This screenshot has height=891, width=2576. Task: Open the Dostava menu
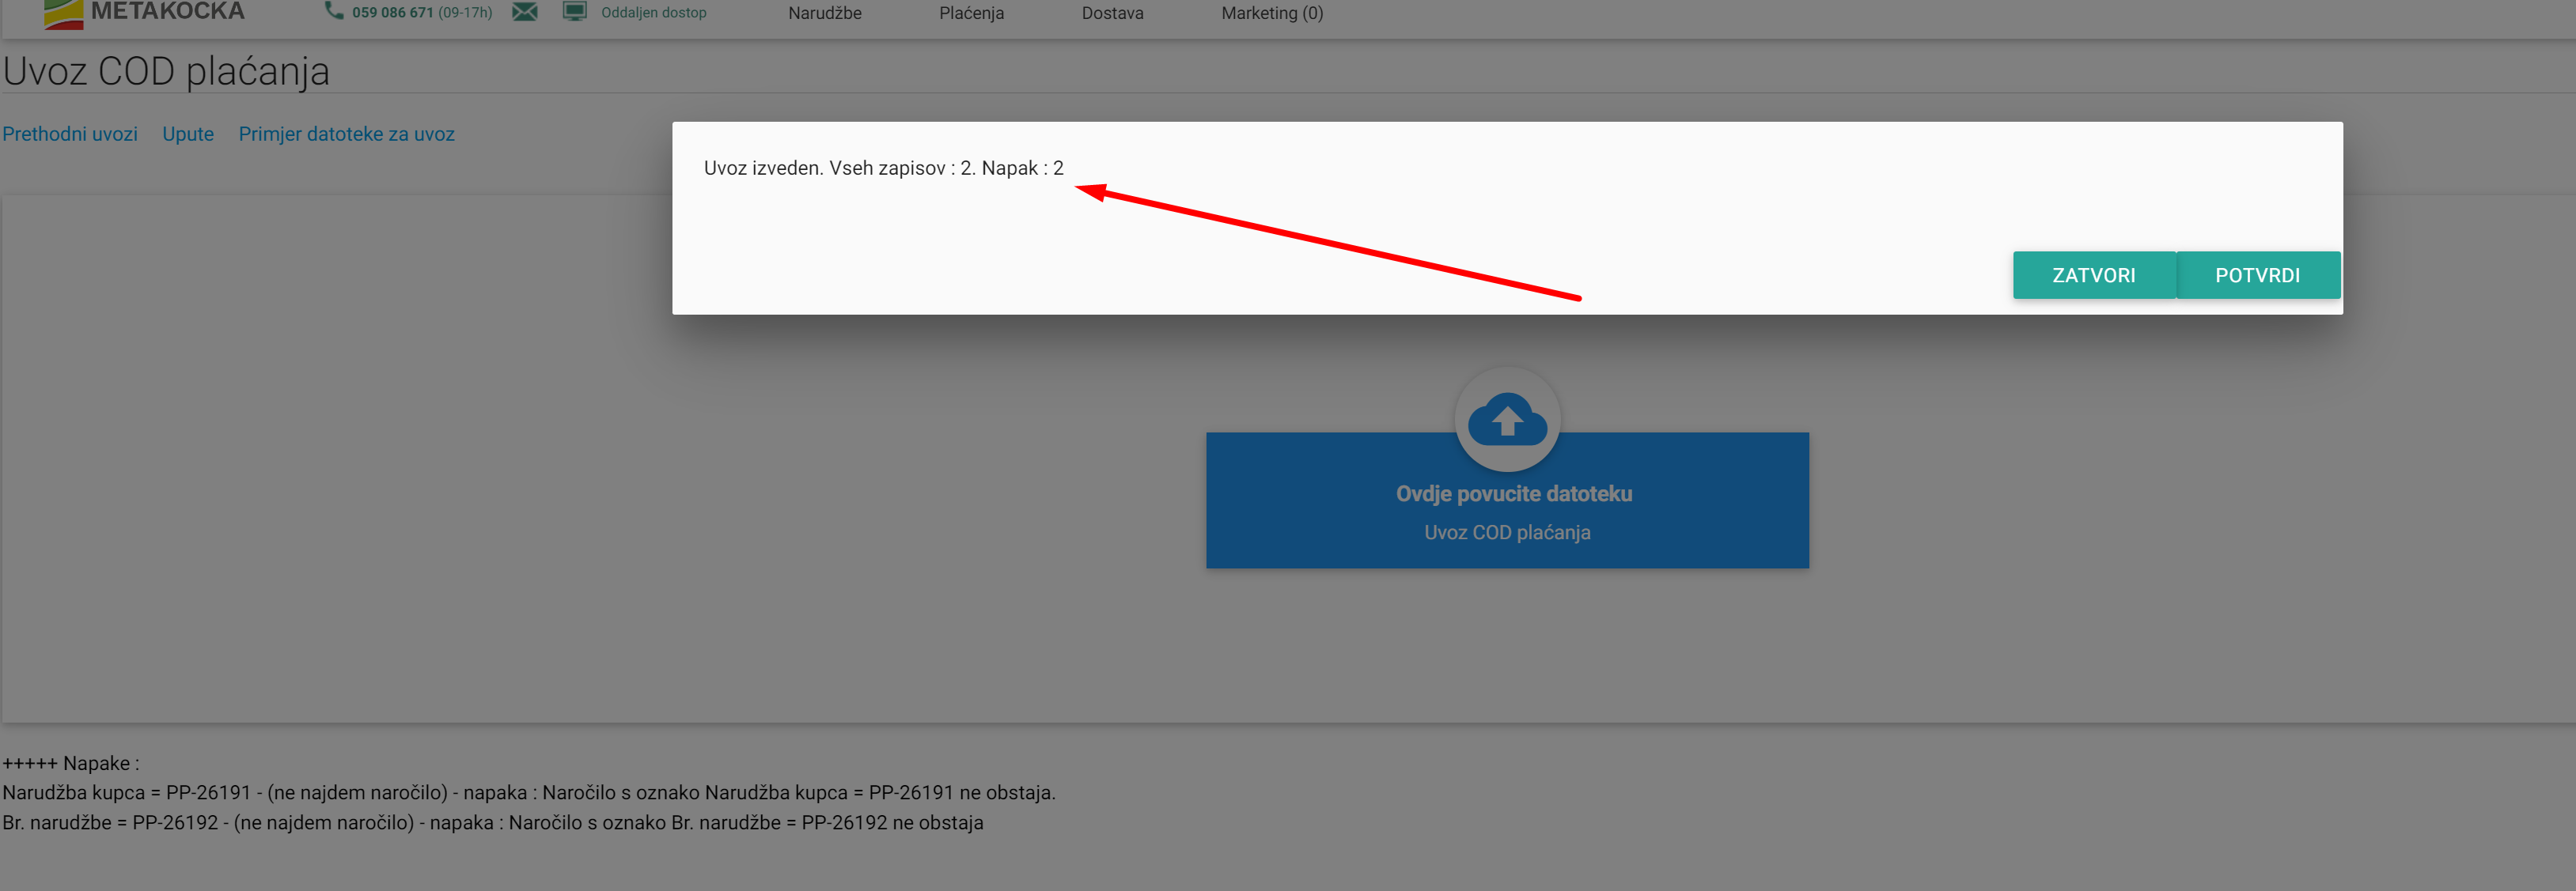tap(1112, 13)
